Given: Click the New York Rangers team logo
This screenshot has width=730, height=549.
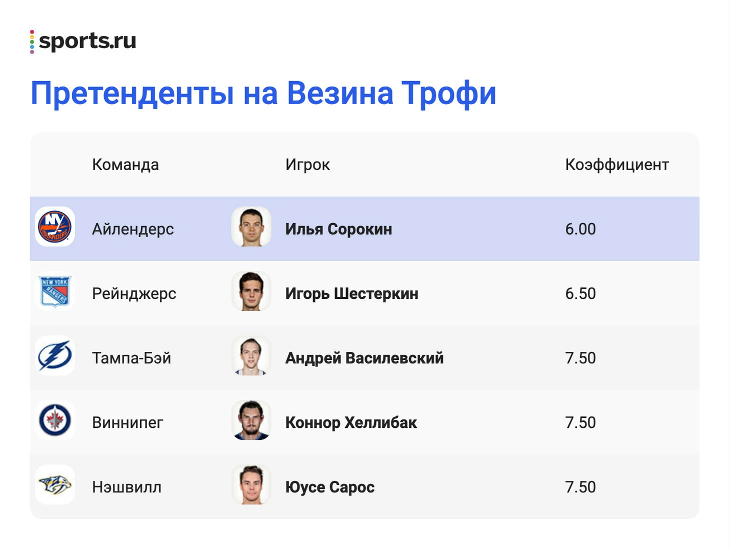Looking at the screenshot, I should (55, 291).
